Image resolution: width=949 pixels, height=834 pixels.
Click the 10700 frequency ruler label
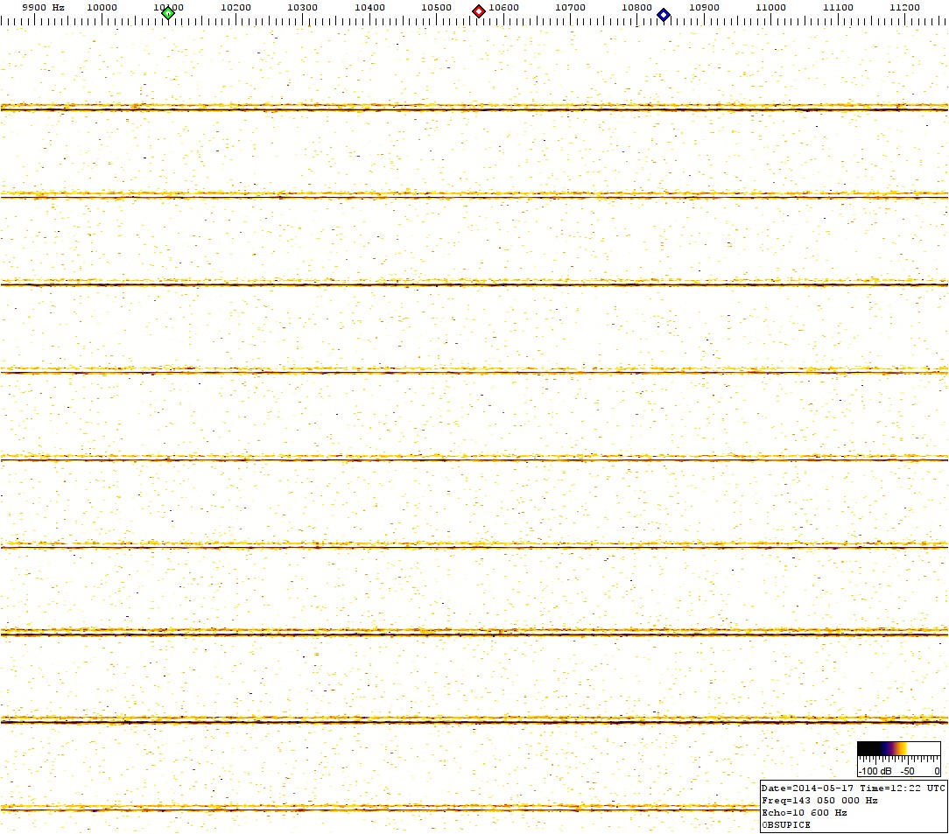(x=570, y=7)
